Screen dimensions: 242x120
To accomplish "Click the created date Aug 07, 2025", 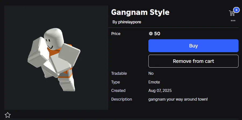I will (x=160, y=90).
